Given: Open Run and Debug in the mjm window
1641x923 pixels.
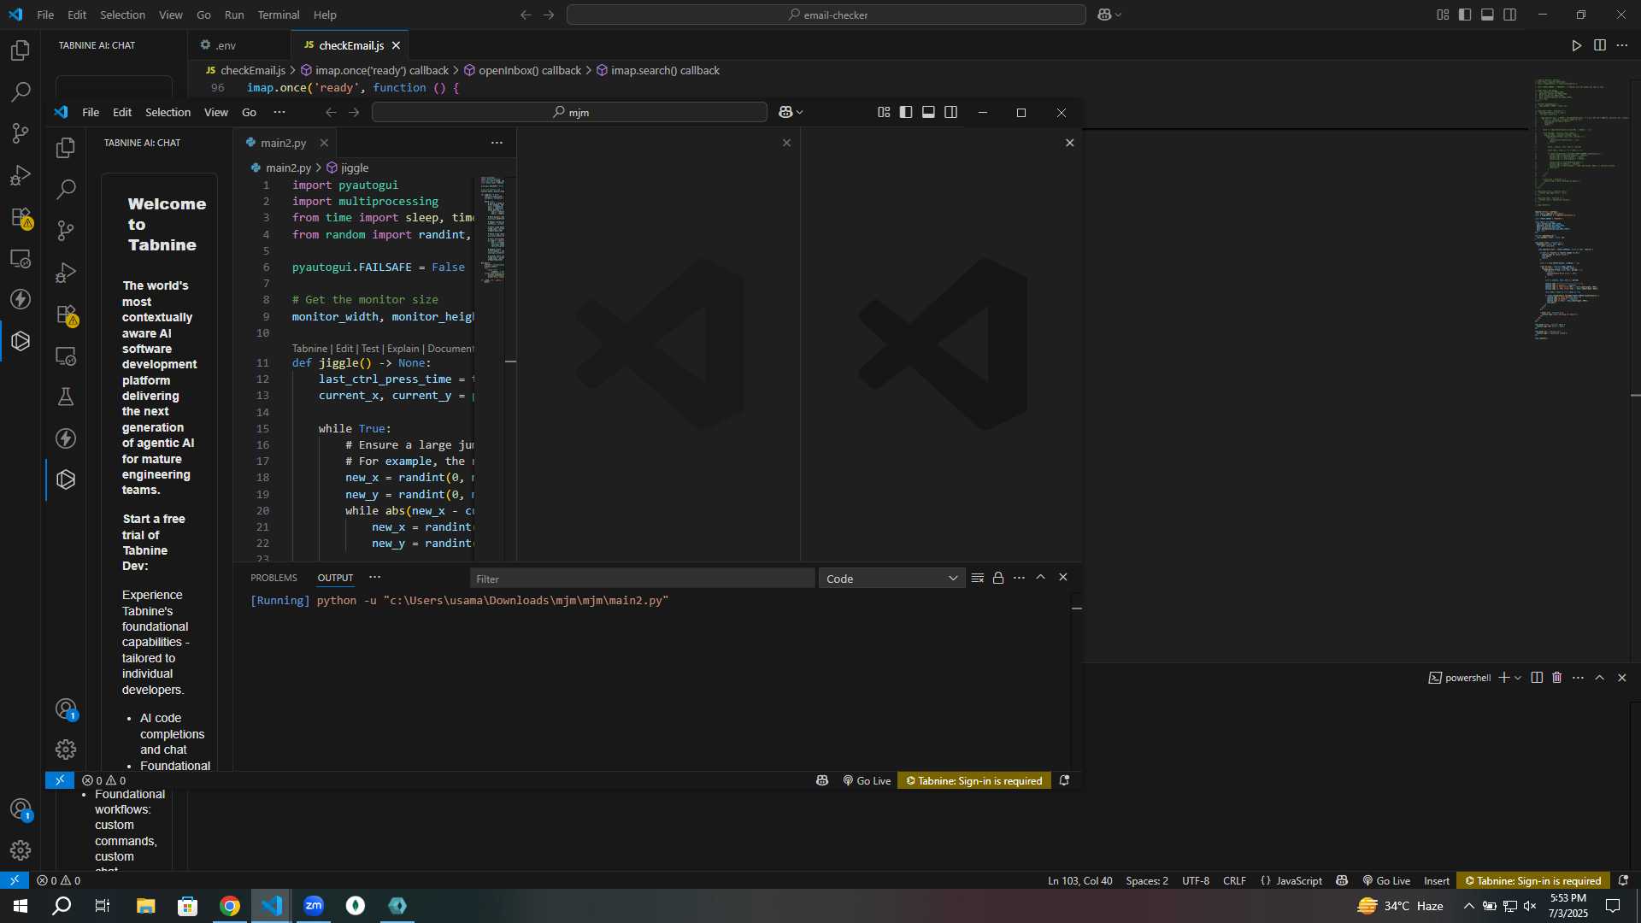Looking at the screenshot, I should pos(66,273).
